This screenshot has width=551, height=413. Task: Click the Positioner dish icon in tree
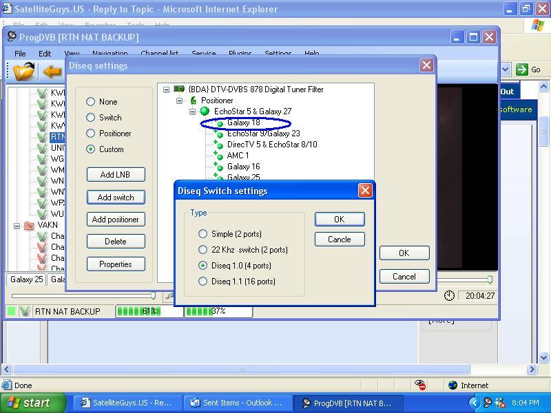(194, 100)
